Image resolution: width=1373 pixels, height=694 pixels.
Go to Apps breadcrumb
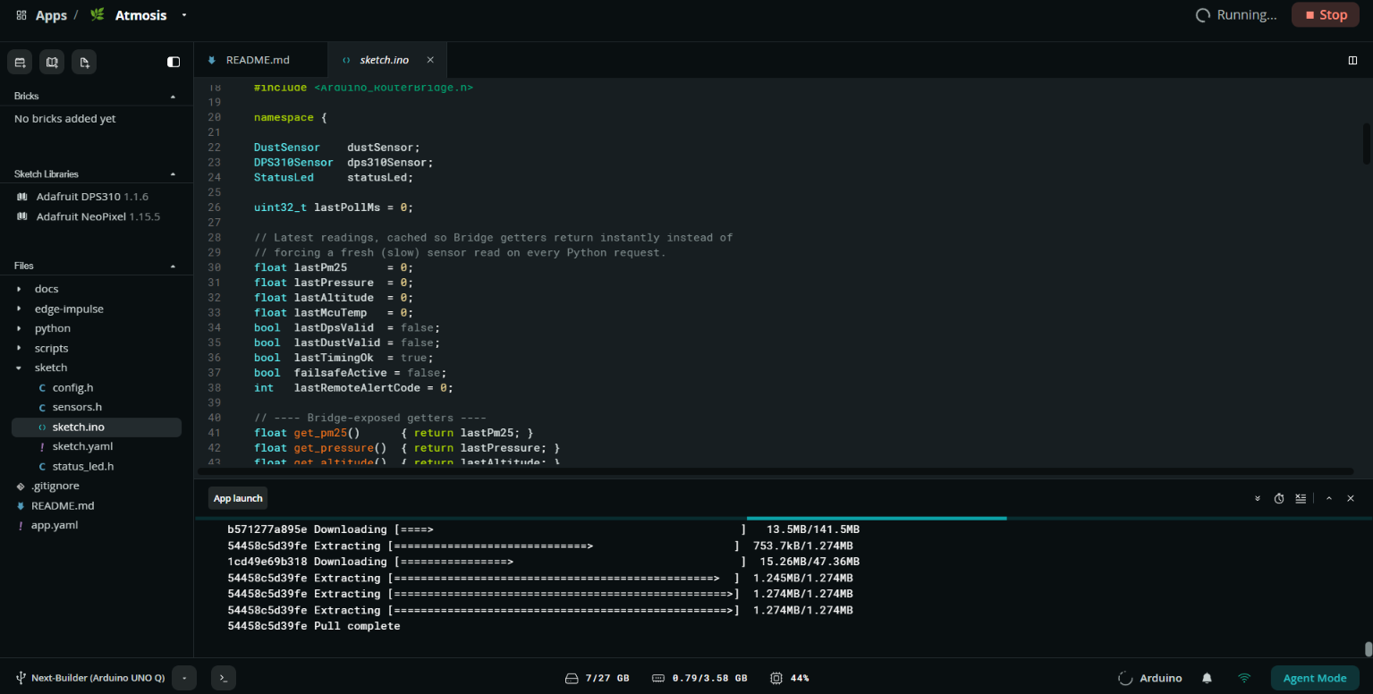51,15
